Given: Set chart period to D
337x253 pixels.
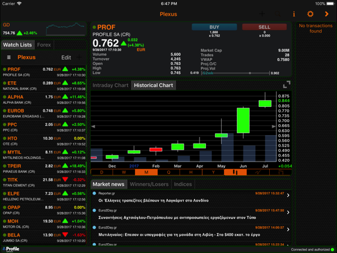Looking at the screenshot, I should pyautogui.click(x=102, y=172).
